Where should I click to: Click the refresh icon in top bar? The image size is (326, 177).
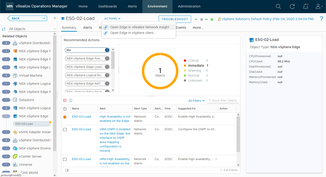tap(292, 7)
